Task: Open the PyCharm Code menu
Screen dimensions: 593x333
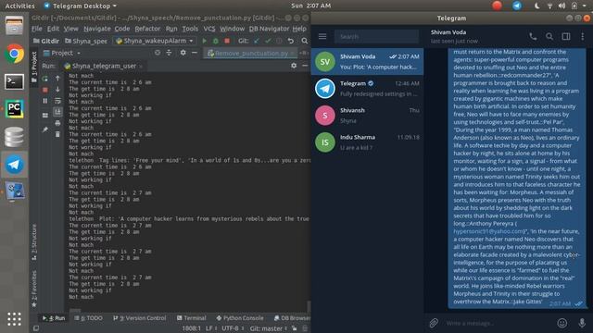Action: click(x=122, y=29)
